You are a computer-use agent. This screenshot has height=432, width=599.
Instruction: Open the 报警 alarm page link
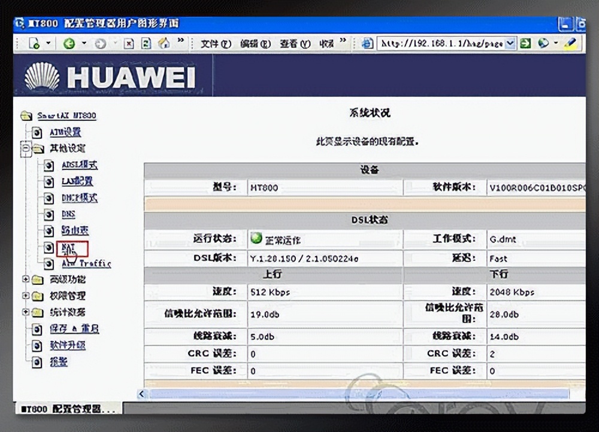(x=57, y=361)
